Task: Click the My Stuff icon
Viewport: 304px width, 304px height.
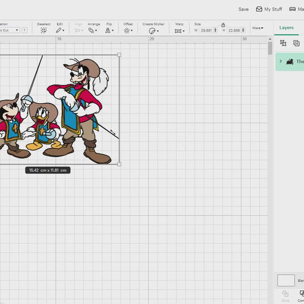Action: pos(259,9)
